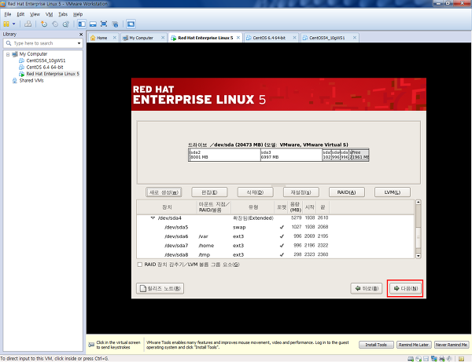Select CentOS54_10gWS1 in the library

[x=46, y=60]
